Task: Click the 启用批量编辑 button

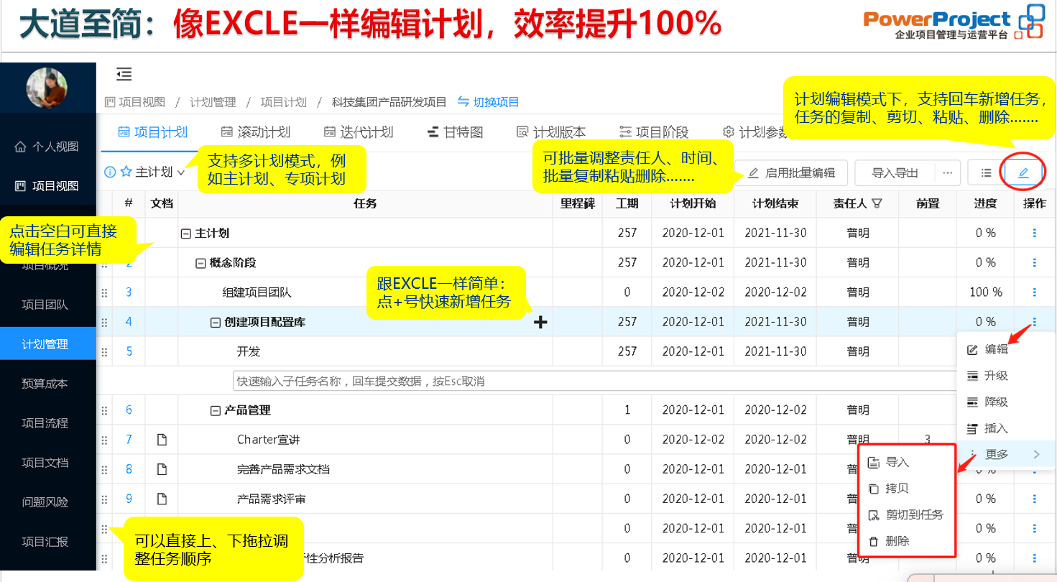Action: [791, 173]
